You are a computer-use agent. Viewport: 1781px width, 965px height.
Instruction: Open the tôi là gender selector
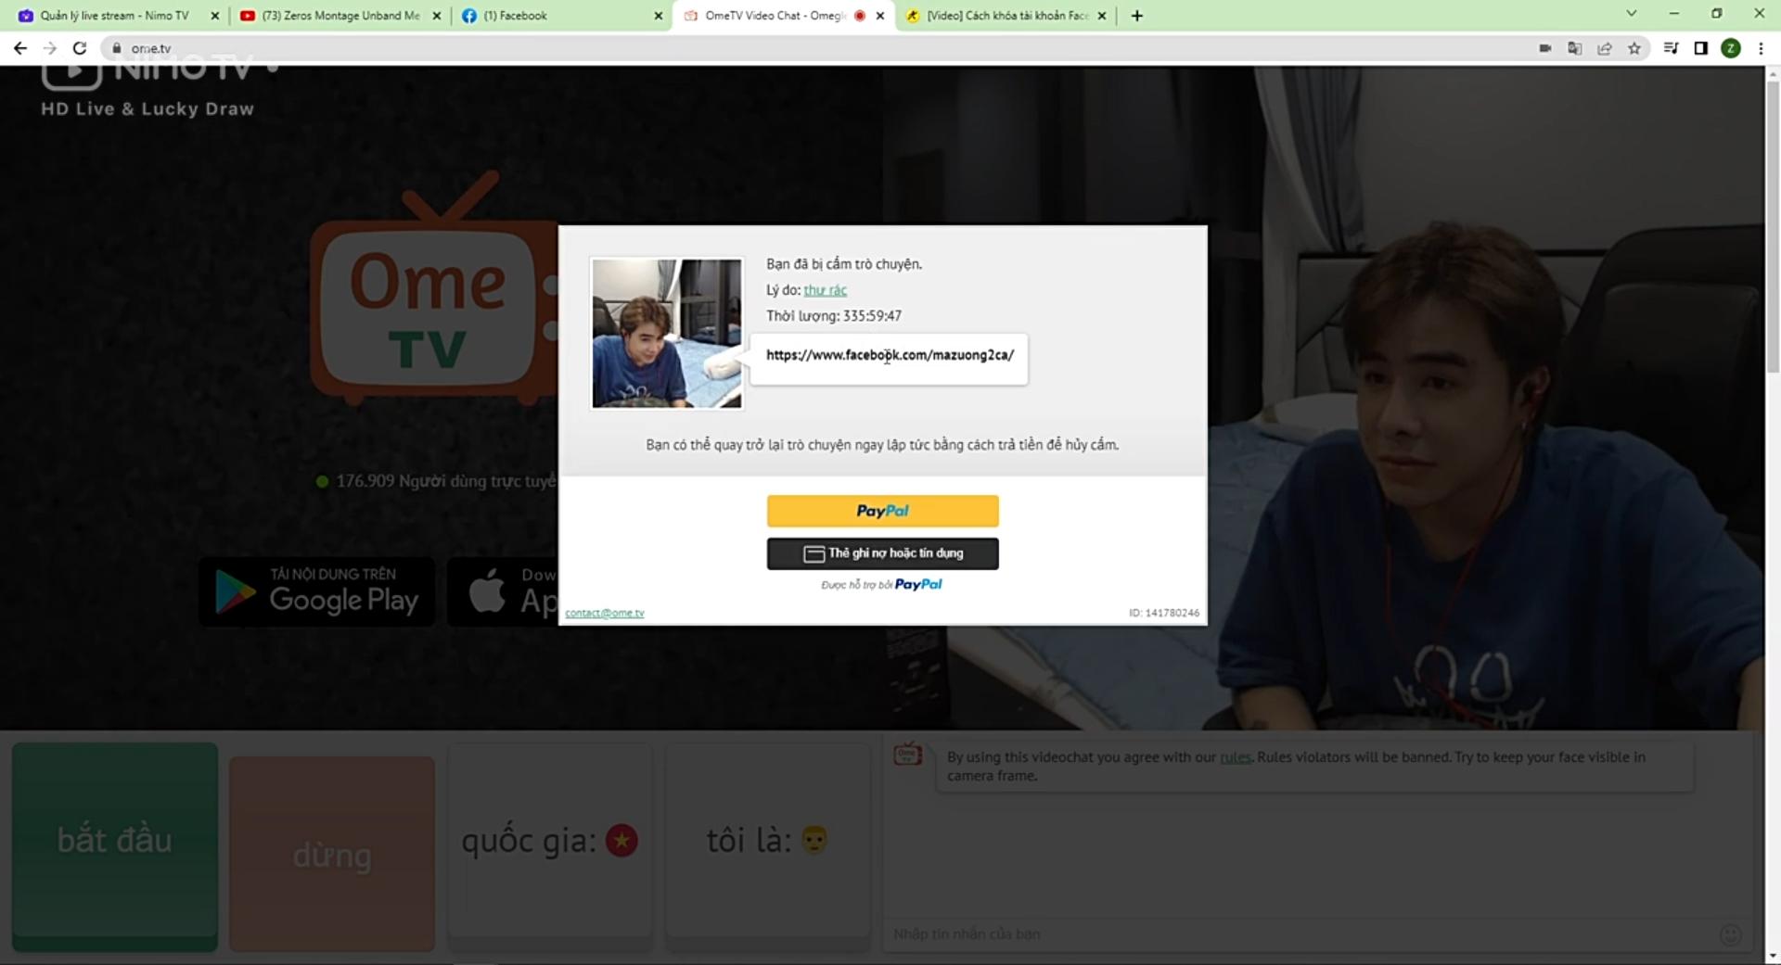click(768, 848)
